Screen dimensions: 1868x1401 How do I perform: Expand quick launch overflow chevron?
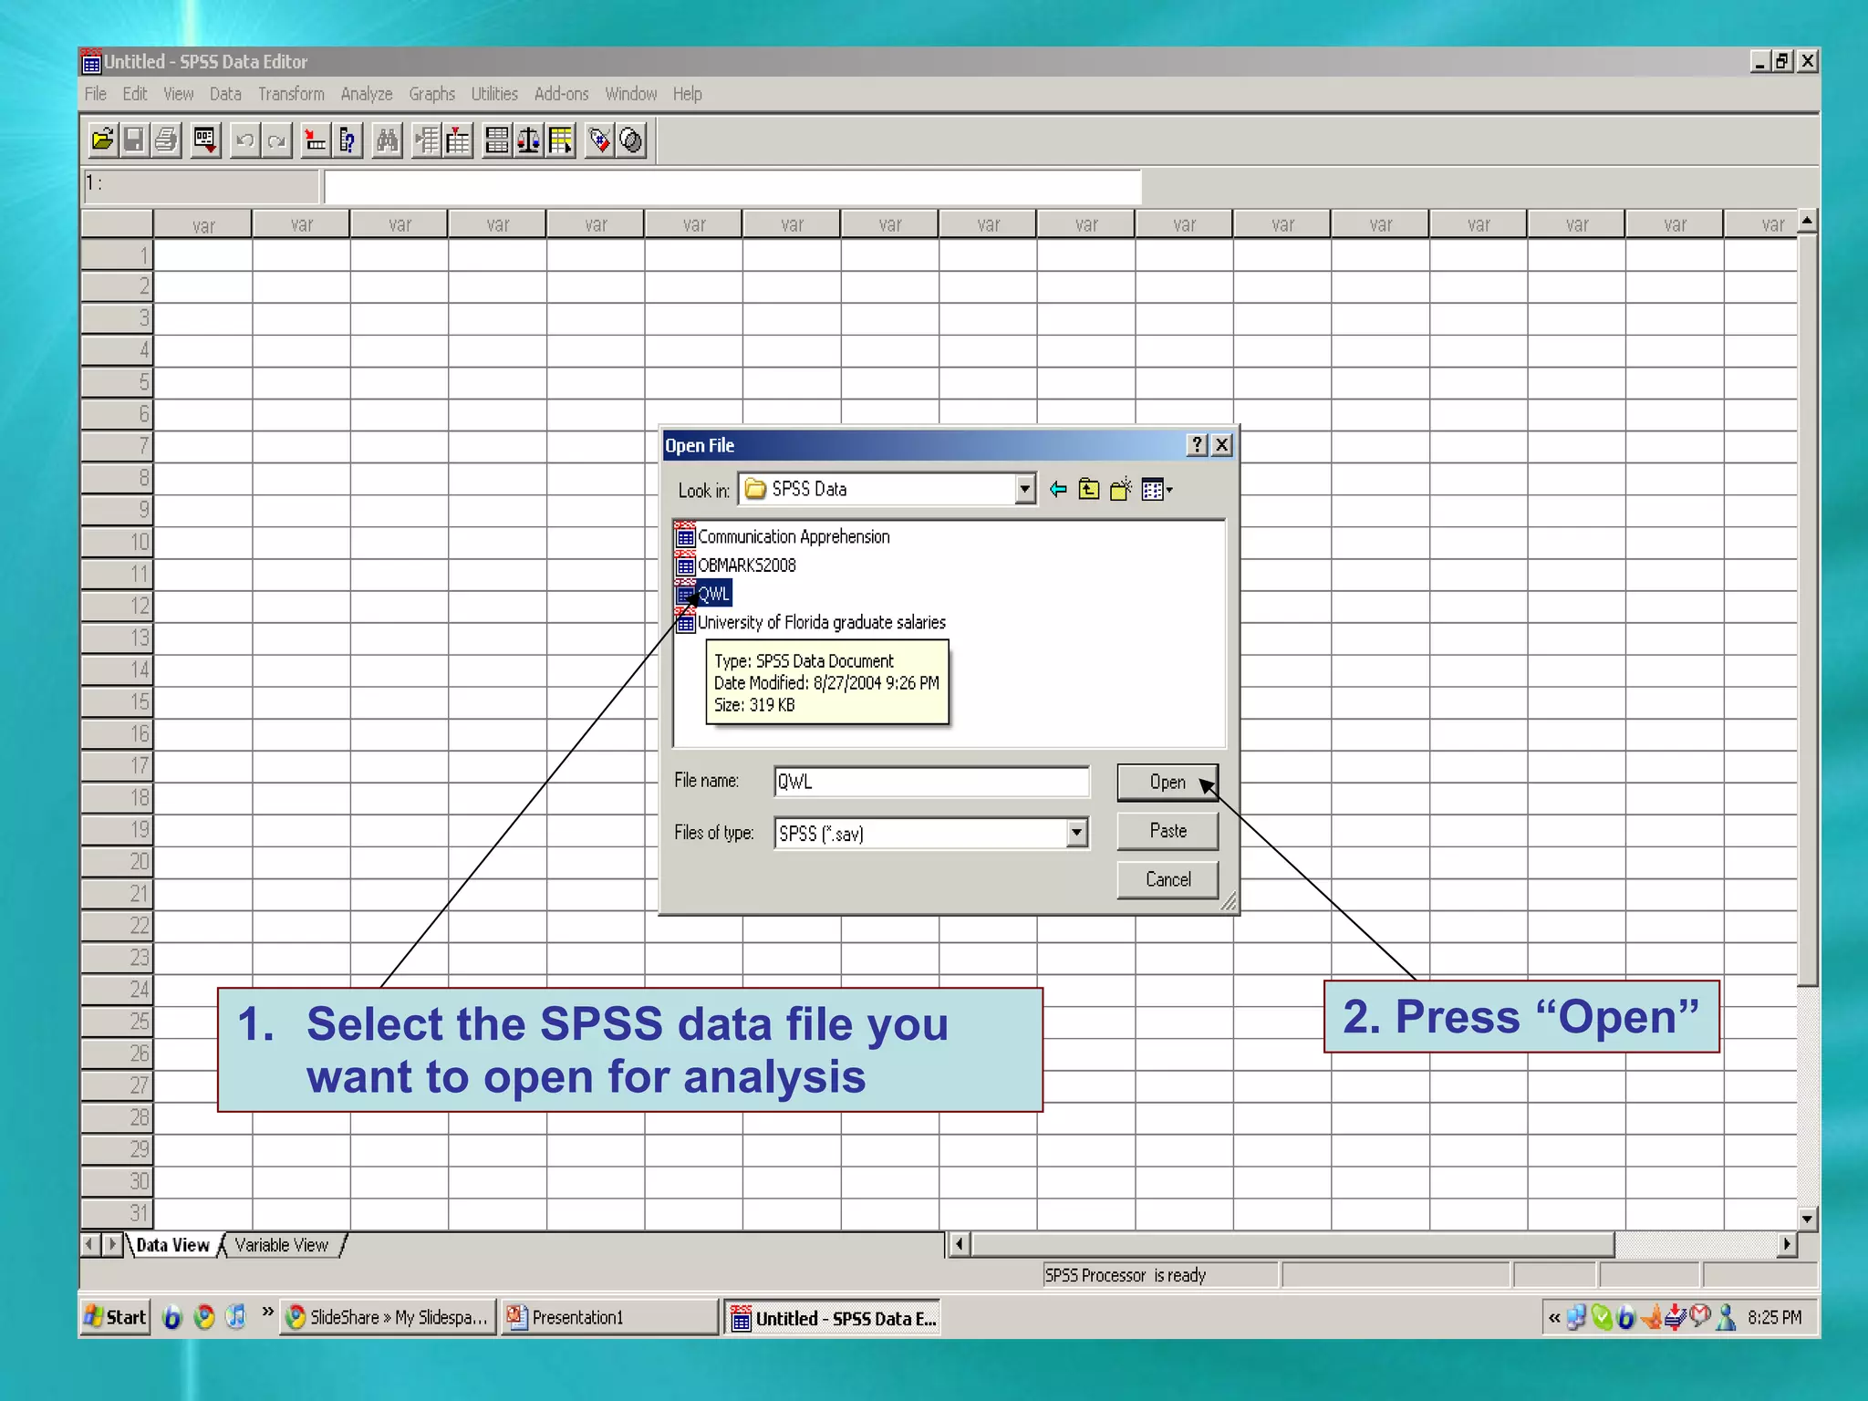coord(267,1312)
